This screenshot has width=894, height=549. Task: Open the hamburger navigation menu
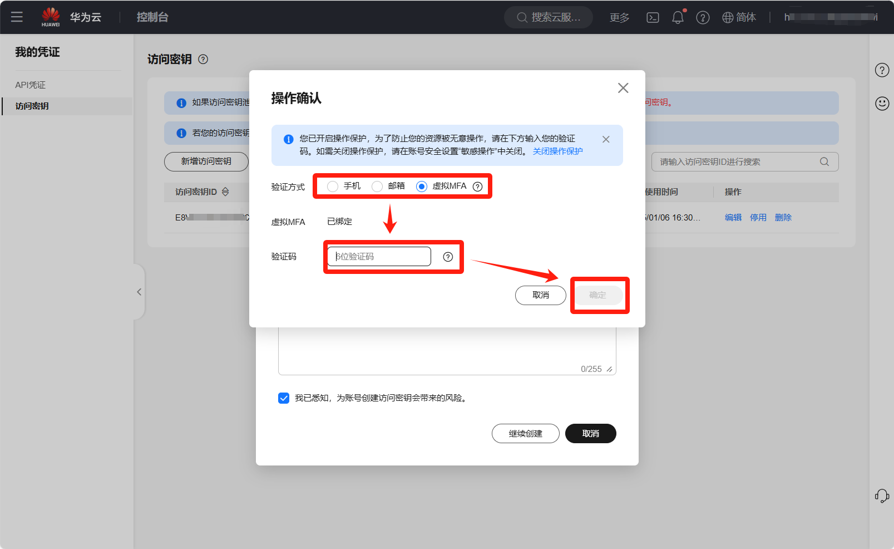click(17, 17)
